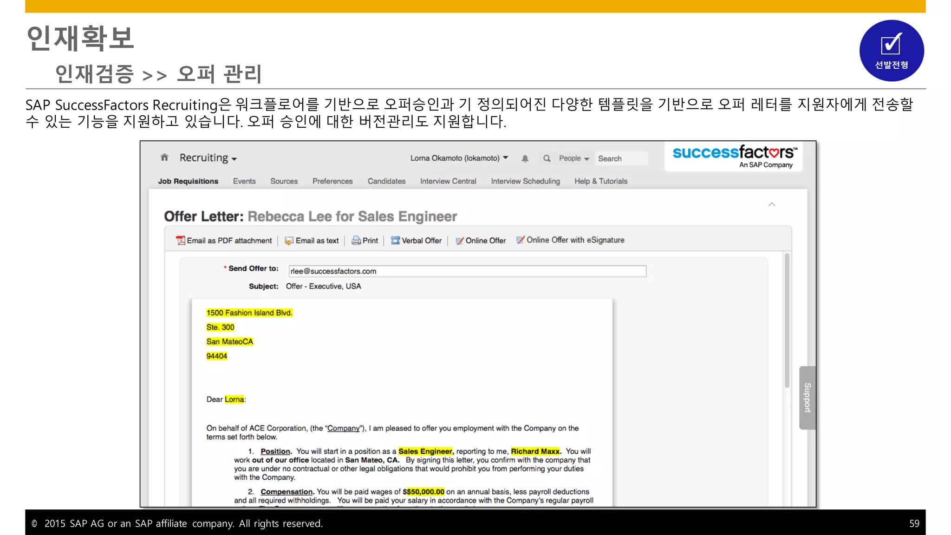Click the Online Offer with eSignature icon

[x=521, y=240]
